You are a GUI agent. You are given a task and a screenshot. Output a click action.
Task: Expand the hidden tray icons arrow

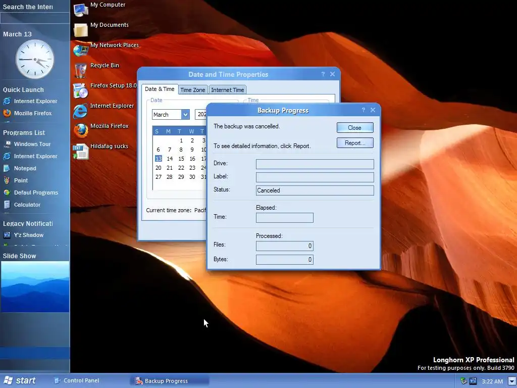click(512, 381)
